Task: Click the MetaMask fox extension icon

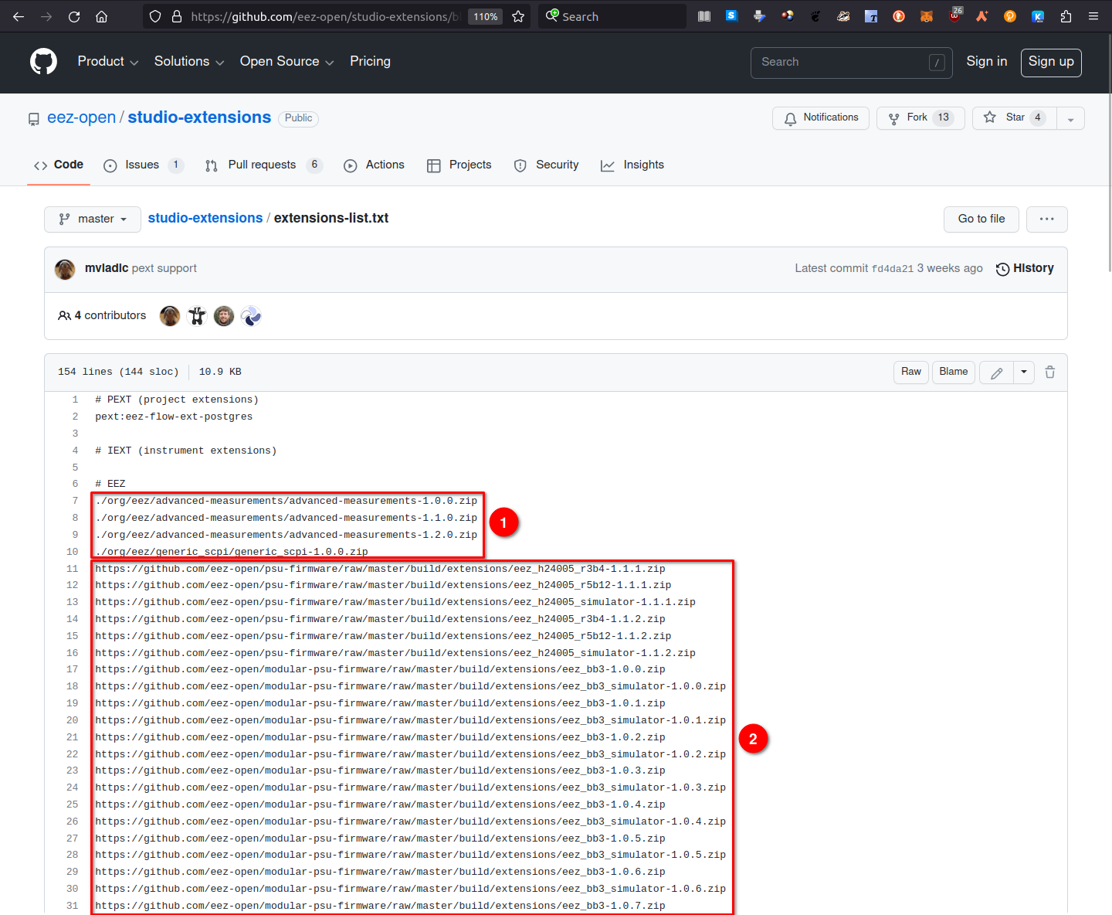Action: pos(927,16)
